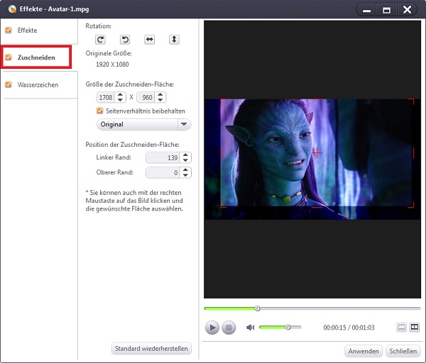
Task: Uncheck Seitenverhältnis beibehalten
Action: tap(99, 111)
